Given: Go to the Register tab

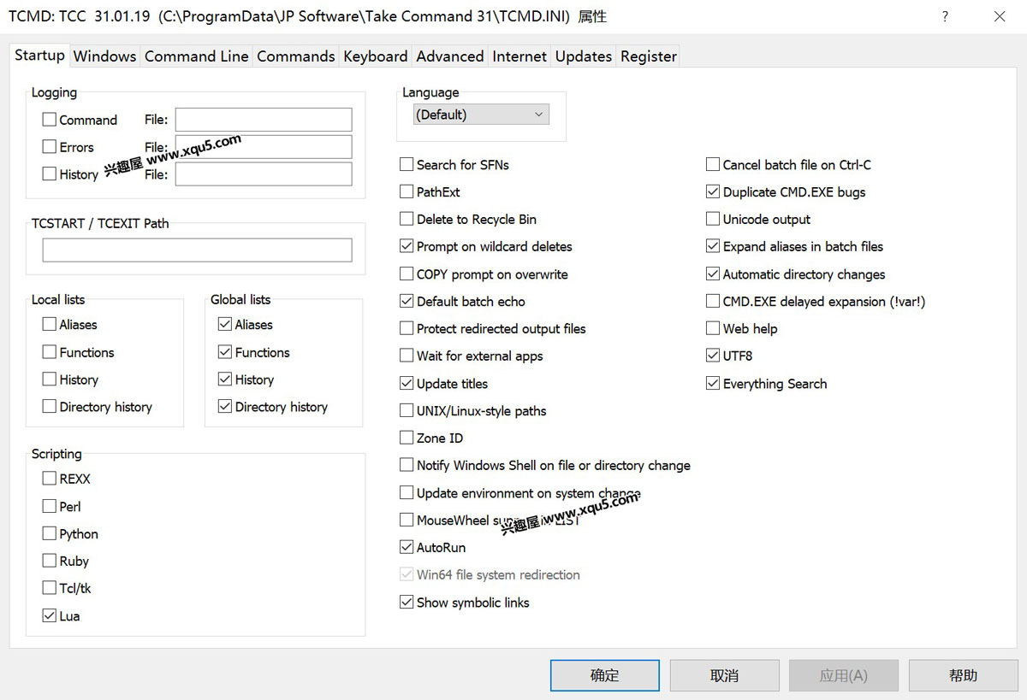Looking at the screenshot, I should point(648,56).
